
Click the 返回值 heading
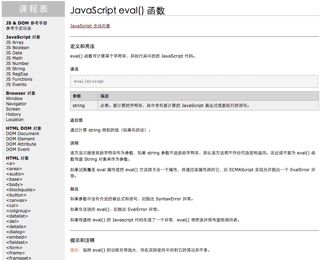(76, 120)
